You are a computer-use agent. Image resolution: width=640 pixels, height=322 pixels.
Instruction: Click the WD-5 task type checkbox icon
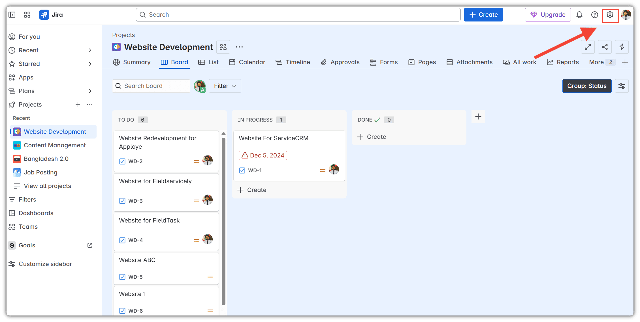click(x=122, y=277)
